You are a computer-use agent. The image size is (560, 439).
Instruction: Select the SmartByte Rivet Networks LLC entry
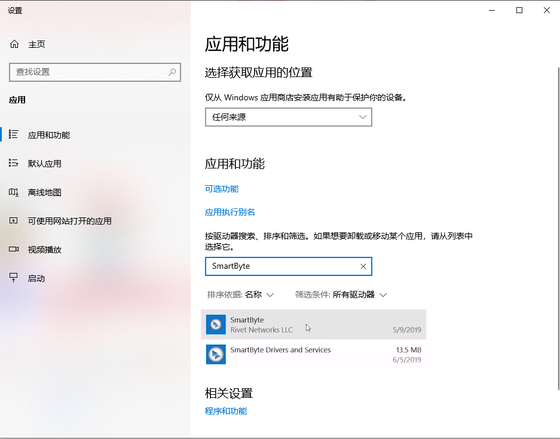[x=314, y=324]
